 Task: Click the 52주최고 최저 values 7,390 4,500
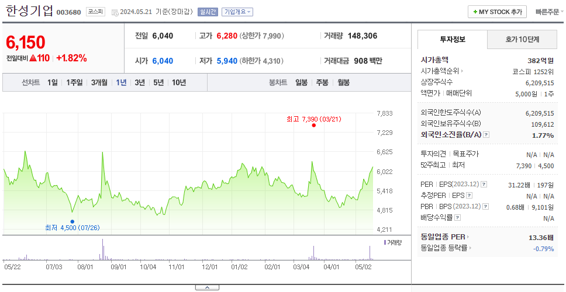535,166
